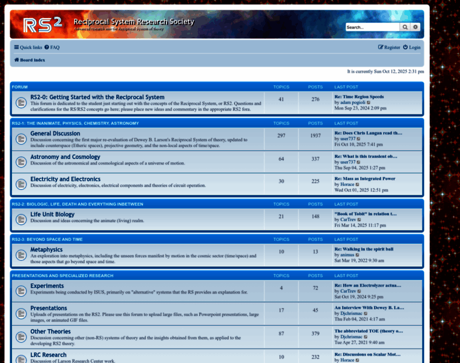Click Reciprocal System Research Society title
460x363 pixels.
(x=134, y=22)
